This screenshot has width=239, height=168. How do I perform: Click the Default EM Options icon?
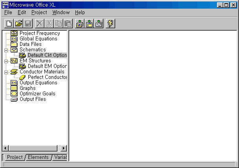[22, 66]
